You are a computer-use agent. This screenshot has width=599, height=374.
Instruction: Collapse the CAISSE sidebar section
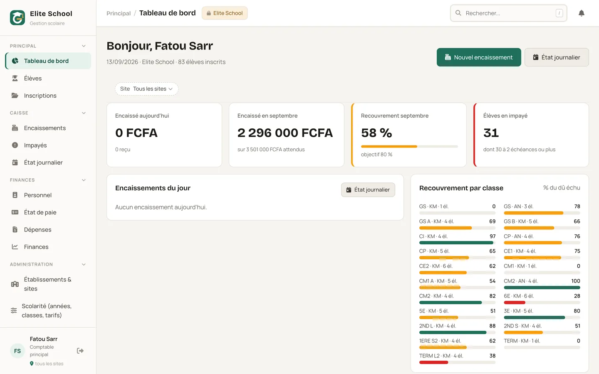84,113
